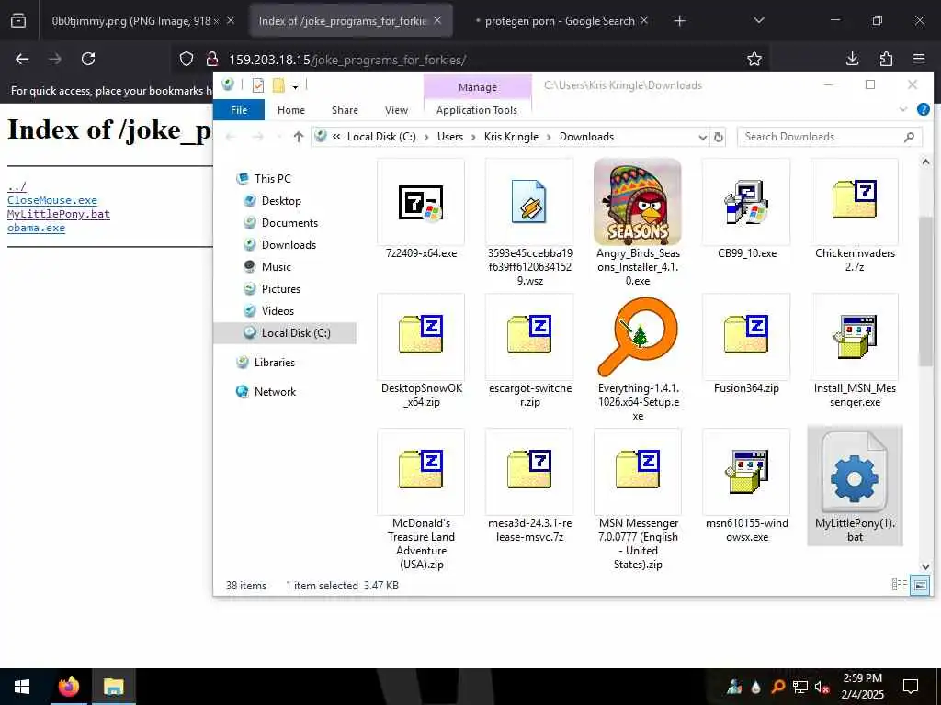Open the View ribbon tab
941x705 pixels.
(x=396, y=110)
